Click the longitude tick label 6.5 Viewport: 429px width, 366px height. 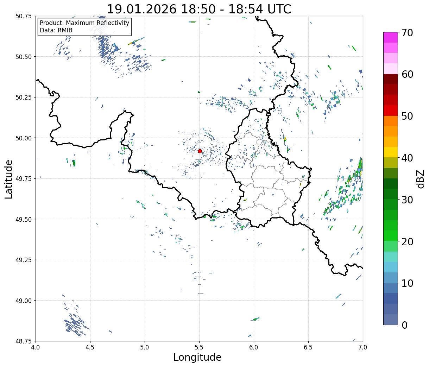tap(308, 347)
